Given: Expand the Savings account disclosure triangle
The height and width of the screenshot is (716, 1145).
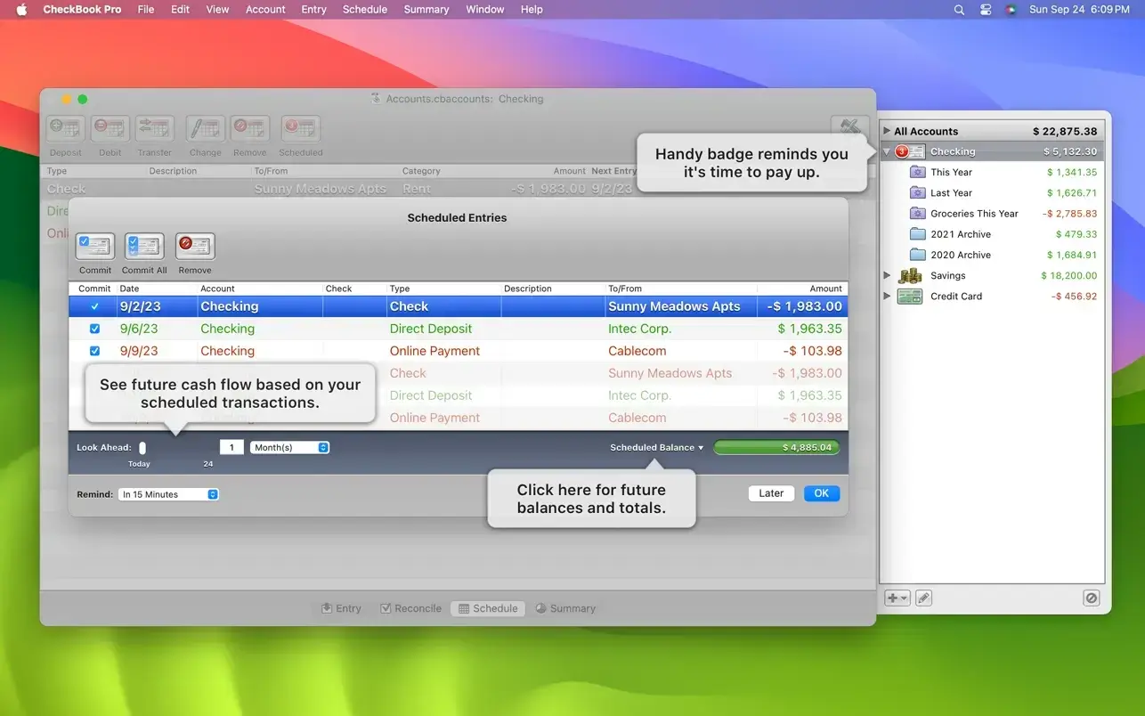Looking at the screenshot, I should [x=887, y=276].
